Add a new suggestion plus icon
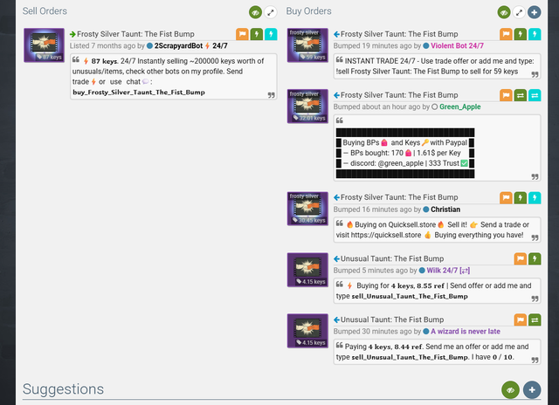Image resolution: width=559 pixels, height=405 pixels. (532, 389)
